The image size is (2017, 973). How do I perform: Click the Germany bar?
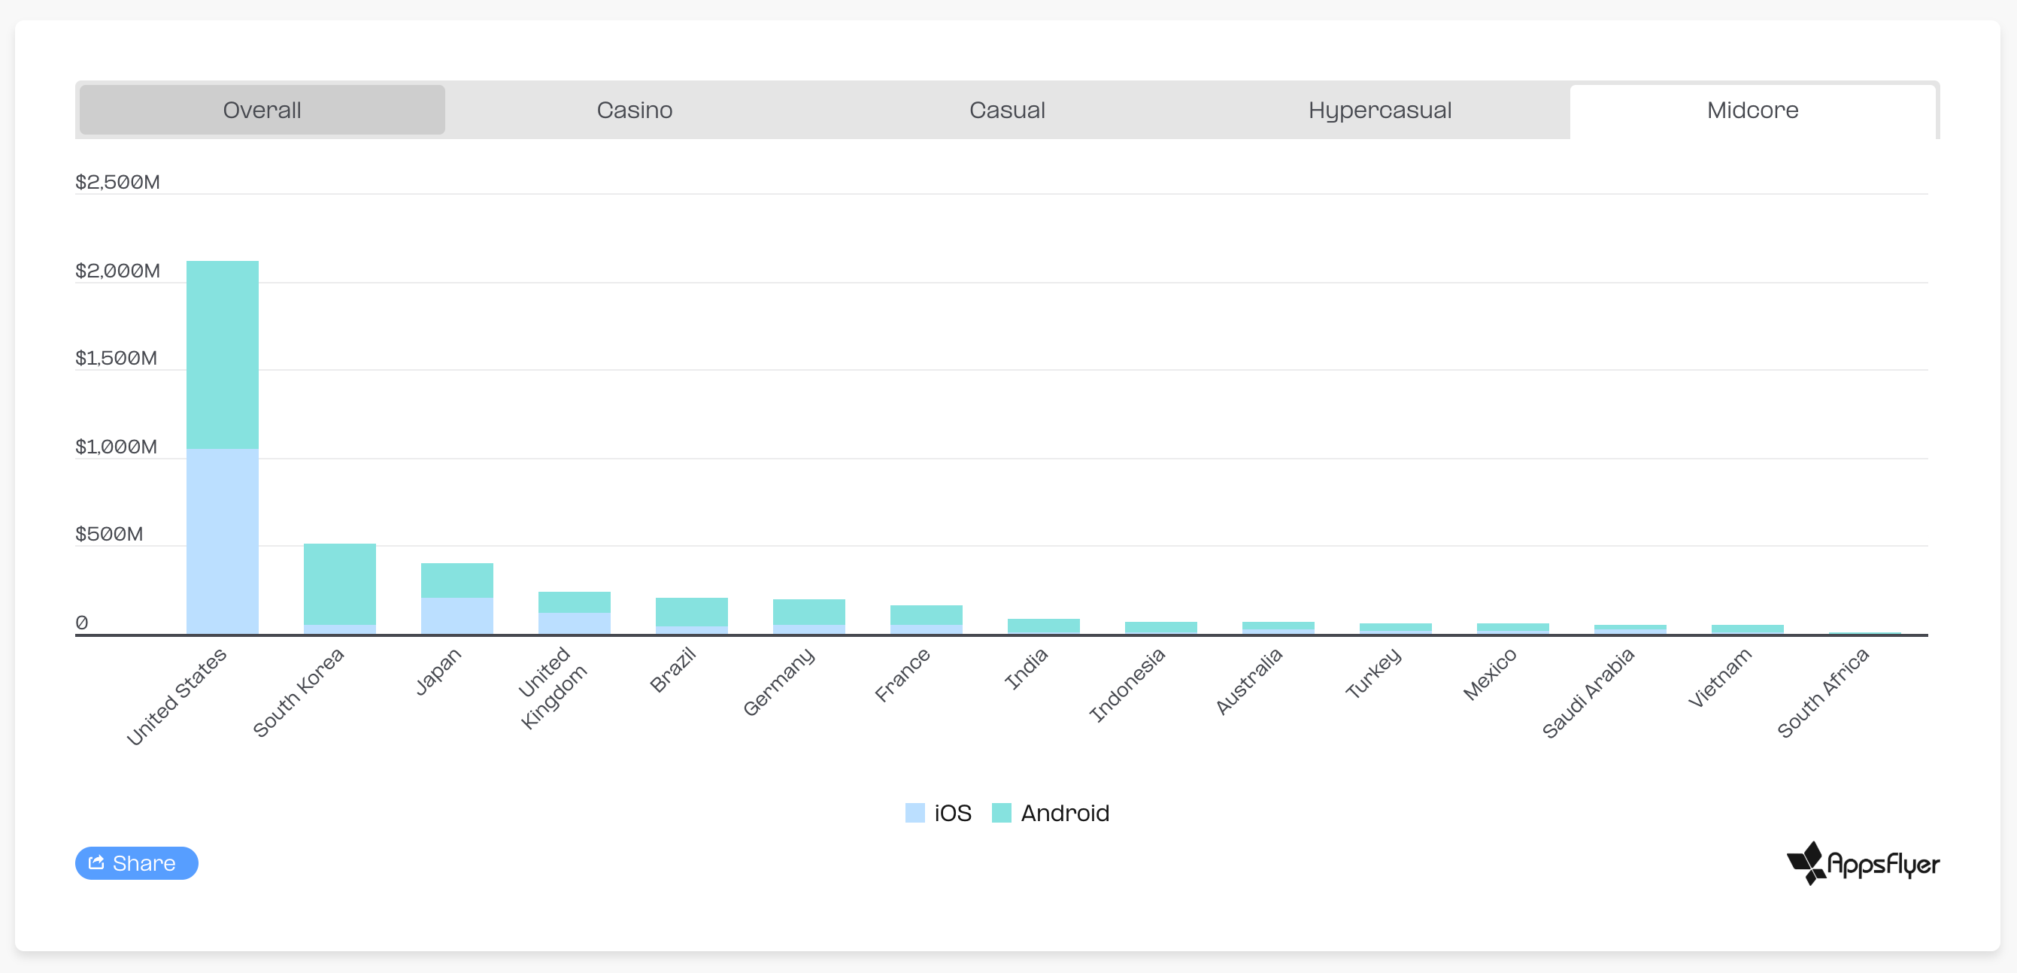809,617
